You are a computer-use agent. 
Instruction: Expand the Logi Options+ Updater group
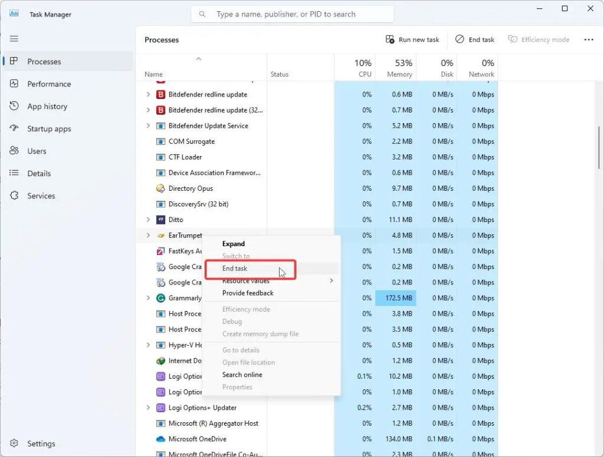pyautogui.click(x=148, y=408)
